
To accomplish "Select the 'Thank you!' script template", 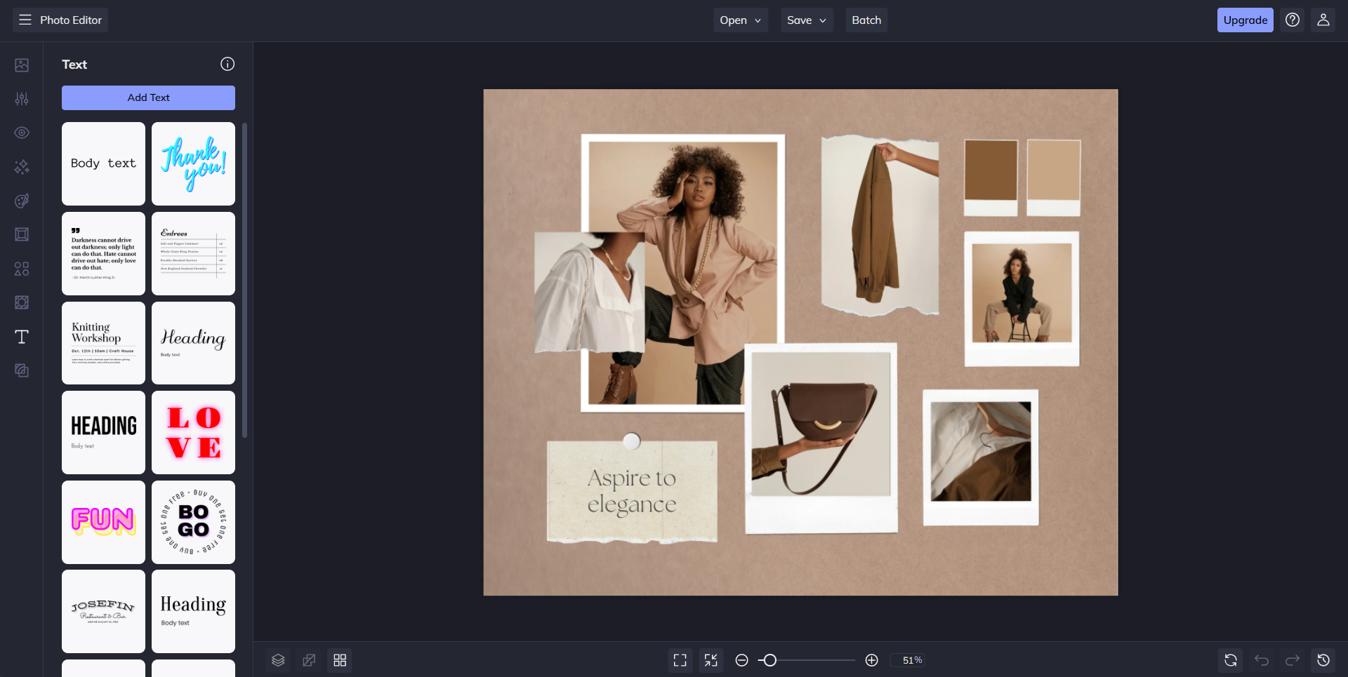I will pyautogui.click(x=193, y=163).
